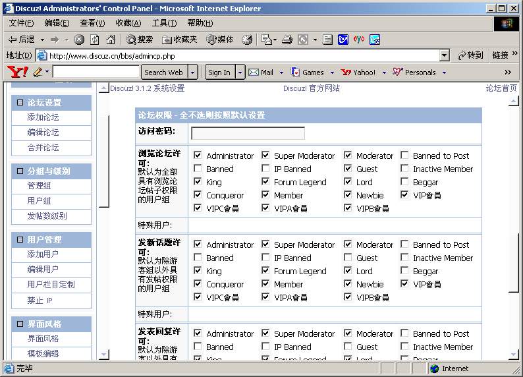Expand Yahoo toolbar overflow chevron

(508, 72)
